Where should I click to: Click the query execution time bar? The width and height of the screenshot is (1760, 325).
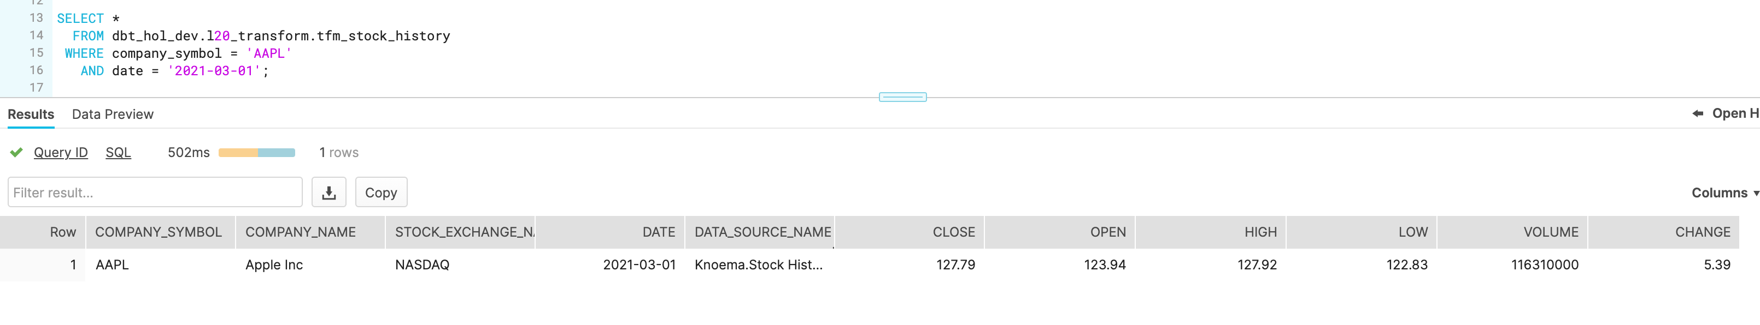pyautogui.click(x=256, y=153)
